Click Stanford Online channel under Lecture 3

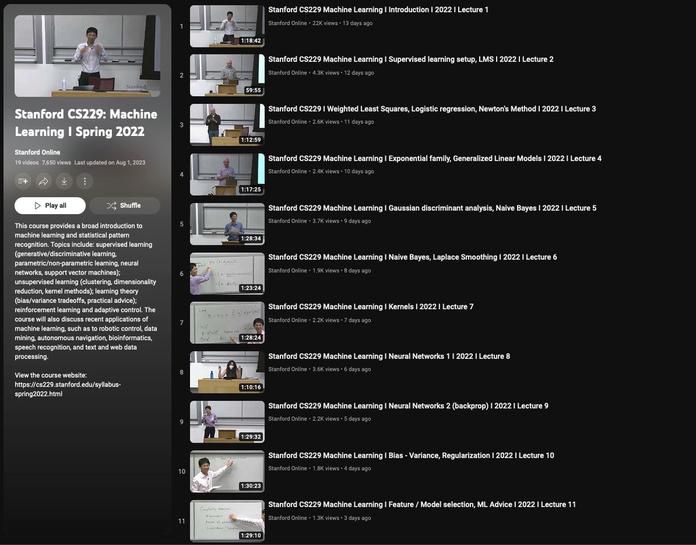pos(287,122)
